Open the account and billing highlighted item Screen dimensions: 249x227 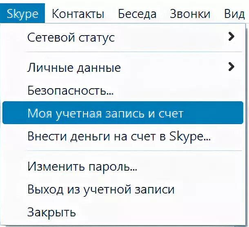[x=105, y=113]
